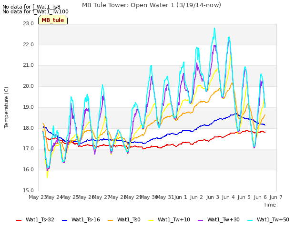Screen dimensions: 305x229
Task: Click the Jun 7 x-axis tick label
Action: (x=276, y=197)
